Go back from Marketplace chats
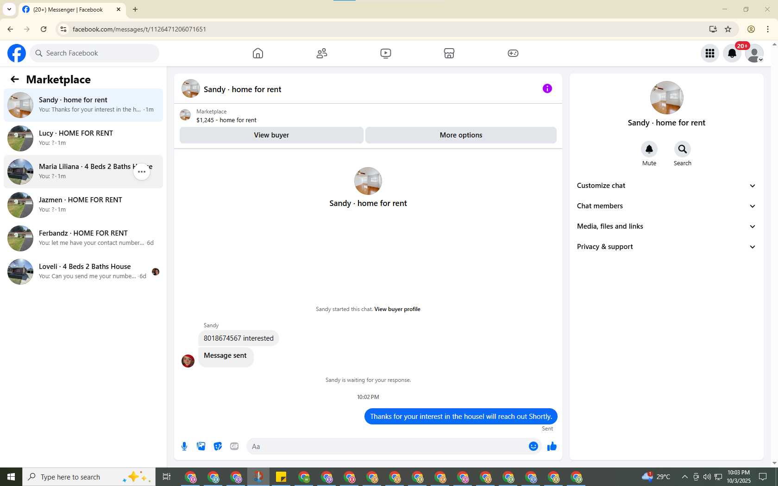This screenshot has width=778, height=486. 15,80
